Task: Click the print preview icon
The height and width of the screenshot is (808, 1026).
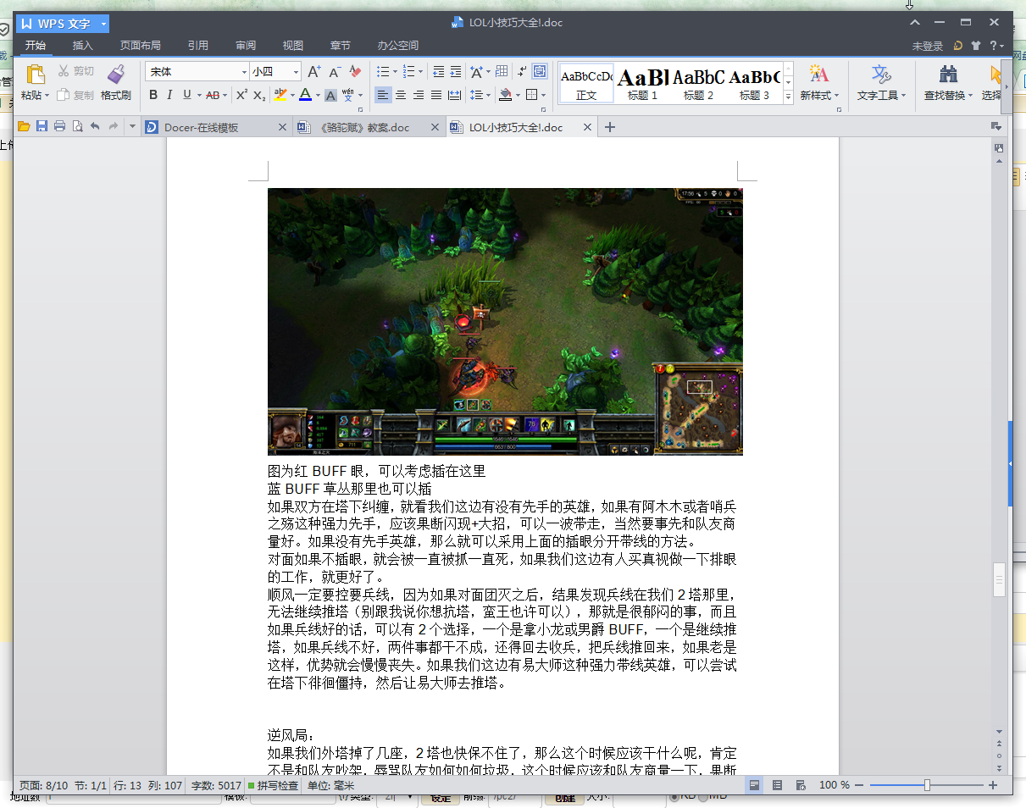Action: coord(77,127)
